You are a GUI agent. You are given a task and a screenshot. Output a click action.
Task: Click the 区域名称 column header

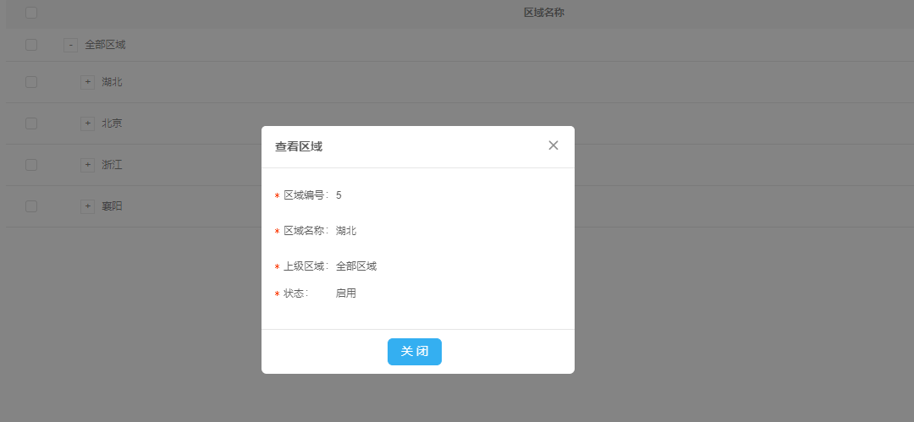click(x=544, y=13)
